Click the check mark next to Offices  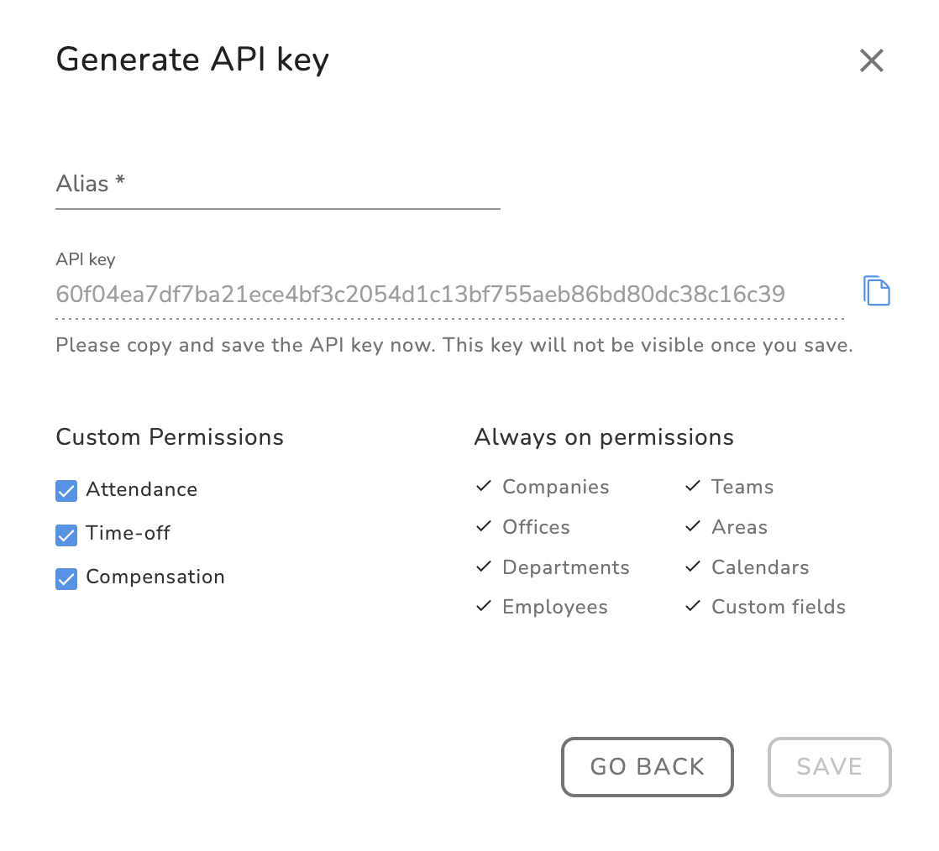[x=483, y=527]
